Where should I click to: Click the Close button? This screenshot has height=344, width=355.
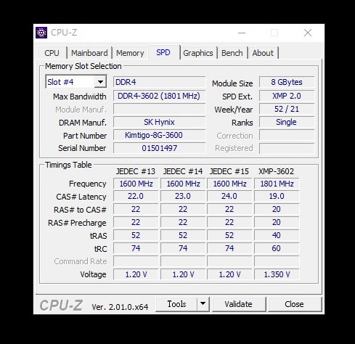(294, 304)
